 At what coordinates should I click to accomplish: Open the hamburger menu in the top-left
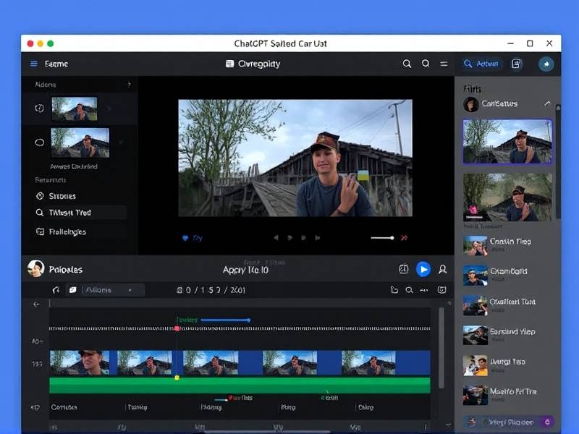(x=34, y=64)
